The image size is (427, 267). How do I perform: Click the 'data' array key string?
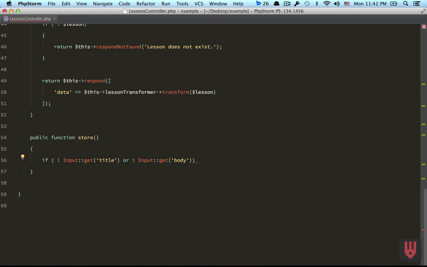[63, 92]
